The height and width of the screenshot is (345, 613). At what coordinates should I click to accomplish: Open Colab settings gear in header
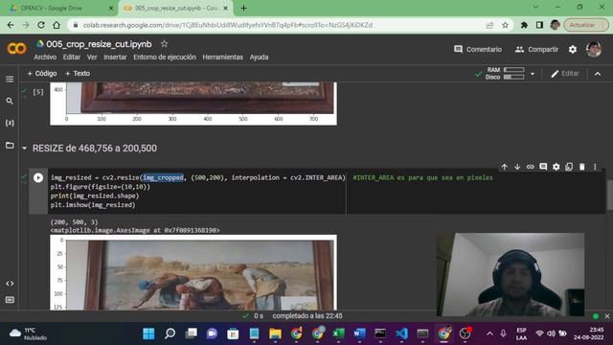[x=573, y=49]
